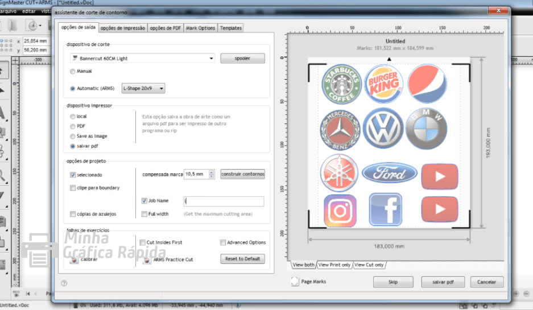Toggle the Job Name checkbox
Image resolution: width=533 pixels, height=310 pixels.
click(144, 201)
